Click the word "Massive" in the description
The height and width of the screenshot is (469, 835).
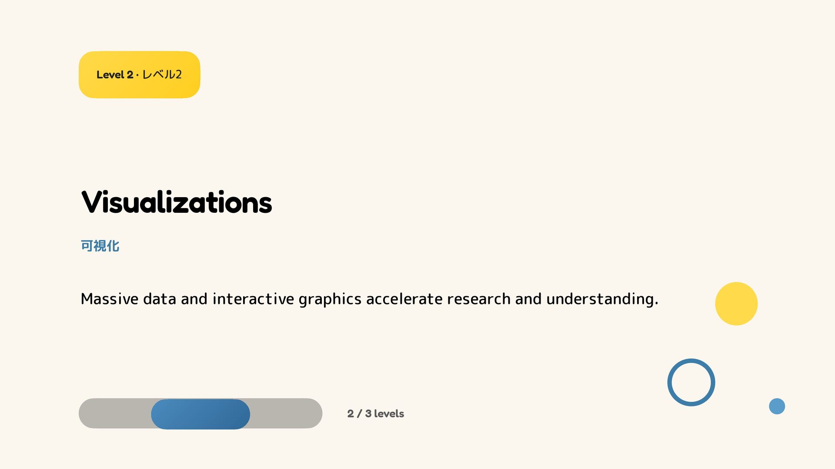pyautogui.click(x=110, y=299)
